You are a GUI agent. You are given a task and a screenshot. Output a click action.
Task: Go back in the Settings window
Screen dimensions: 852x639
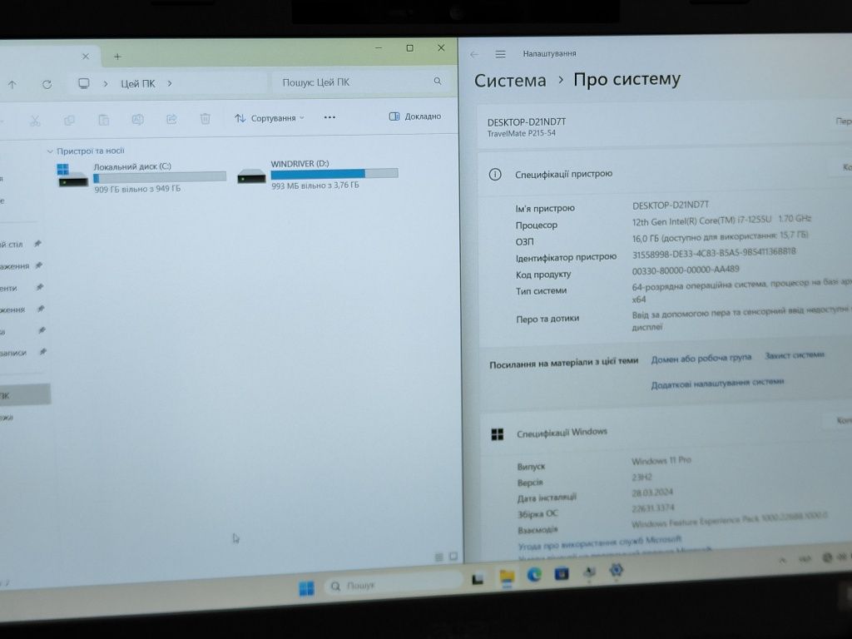(x=474, y=54)
